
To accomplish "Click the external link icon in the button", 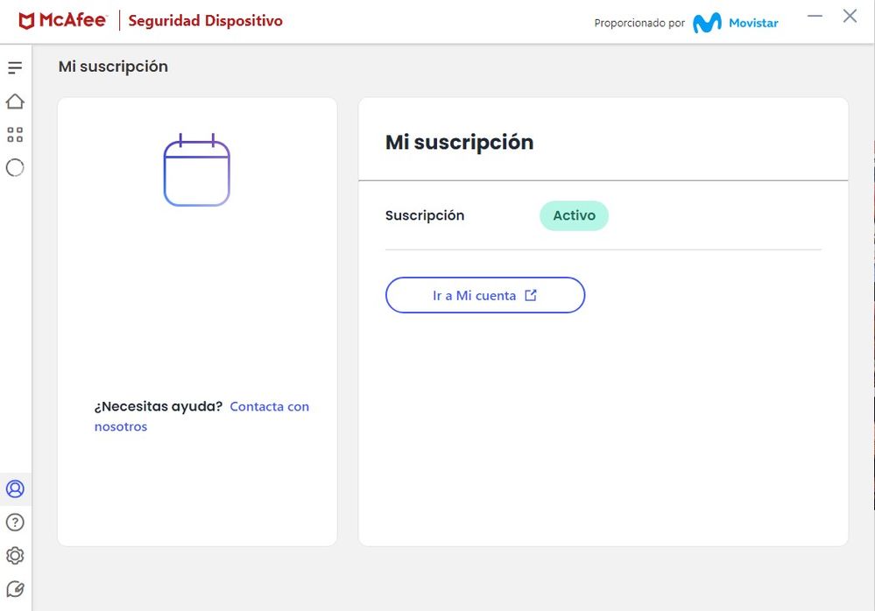I will point(530,295).
